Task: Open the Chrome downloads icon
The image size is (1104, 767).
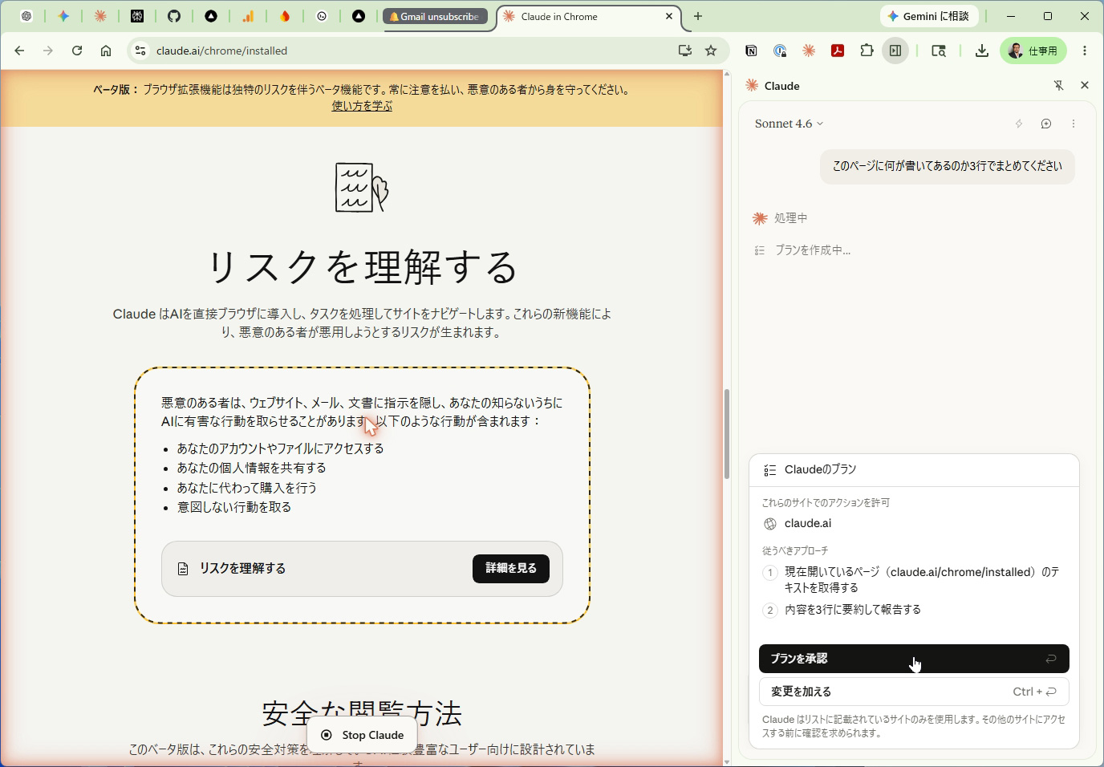Action: [981, 51]
